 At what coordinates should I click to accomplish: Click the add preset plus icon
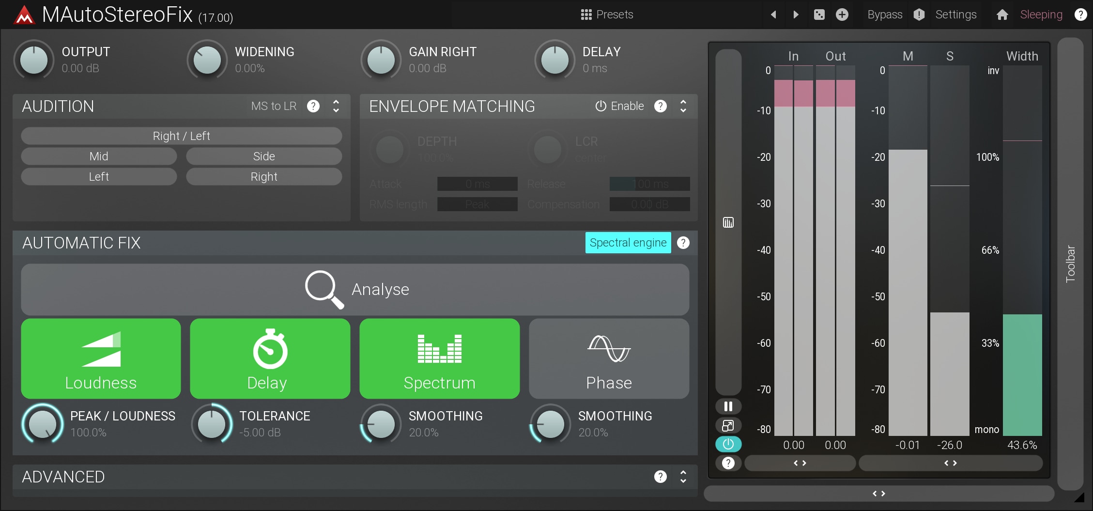[842, 15]
